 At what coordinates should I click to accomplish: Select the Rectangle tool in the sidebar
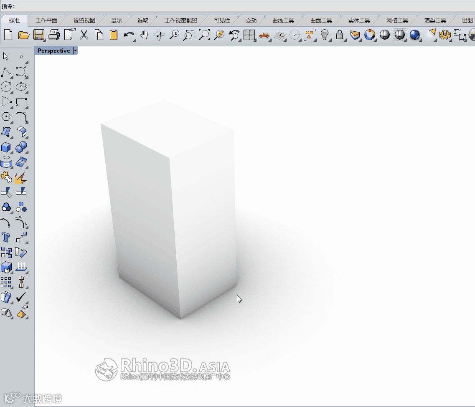[21, 102]
